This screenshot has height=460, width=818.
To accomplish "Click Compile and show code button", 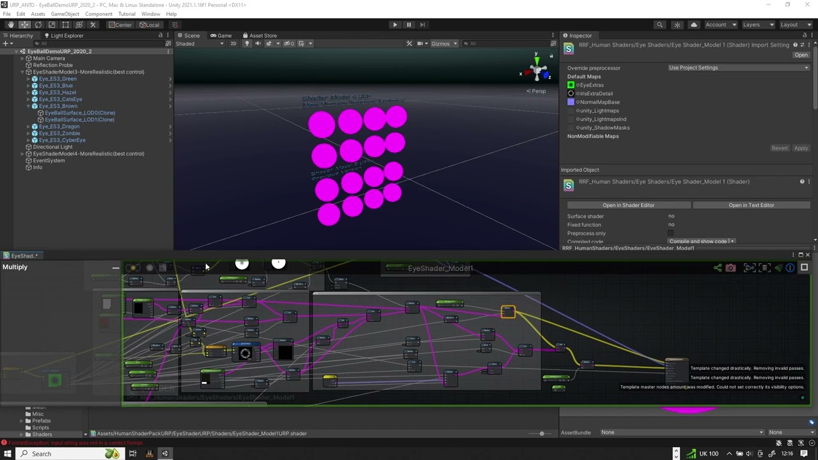I will click(702, 241).
